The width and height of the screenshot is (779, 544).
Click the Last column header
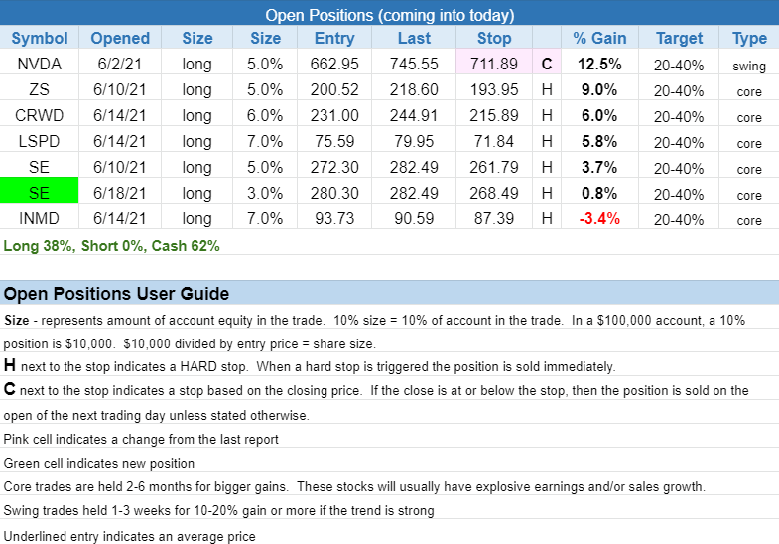pos(414,38)
